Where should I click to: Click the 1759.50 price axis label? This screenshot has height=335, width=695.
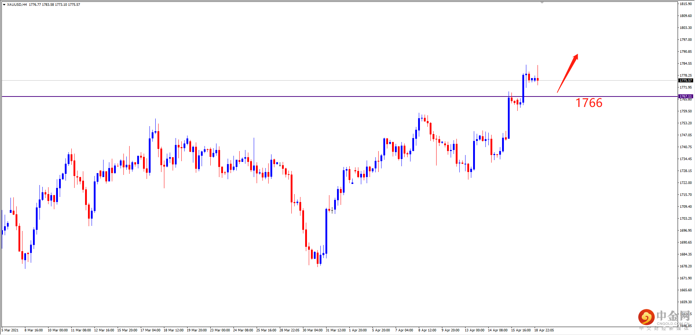coord(686,111)
